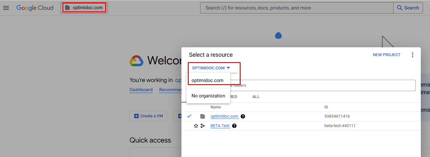The image size is (430, 157).
Task: Click help icon next to BETA Test
Action: 234,126
